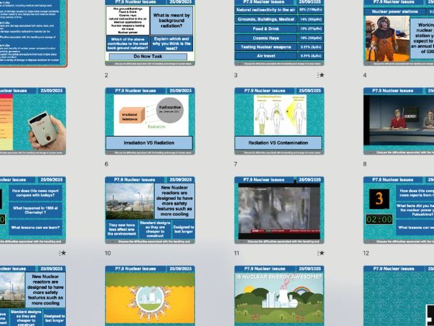Select the slide with the 02:00 countdown timer
Image resolution: width=434 pixels, height=326 pixels.
tap(399, 210)
